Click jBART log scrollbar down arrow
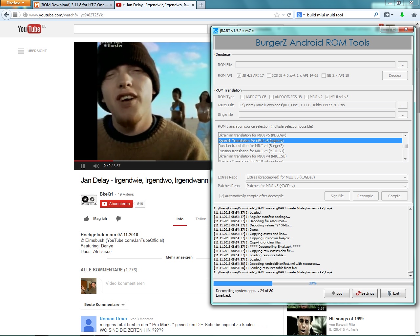 (x=410, y=276)
